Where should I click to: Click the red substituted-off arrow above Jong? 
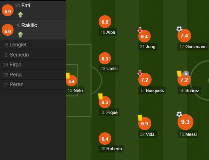click(140, 30)
